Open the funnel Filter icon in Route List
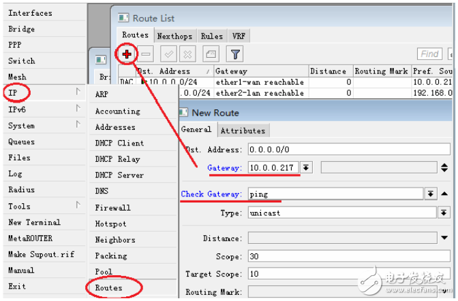This screenshot has width=458, height=301. point(234,53)
